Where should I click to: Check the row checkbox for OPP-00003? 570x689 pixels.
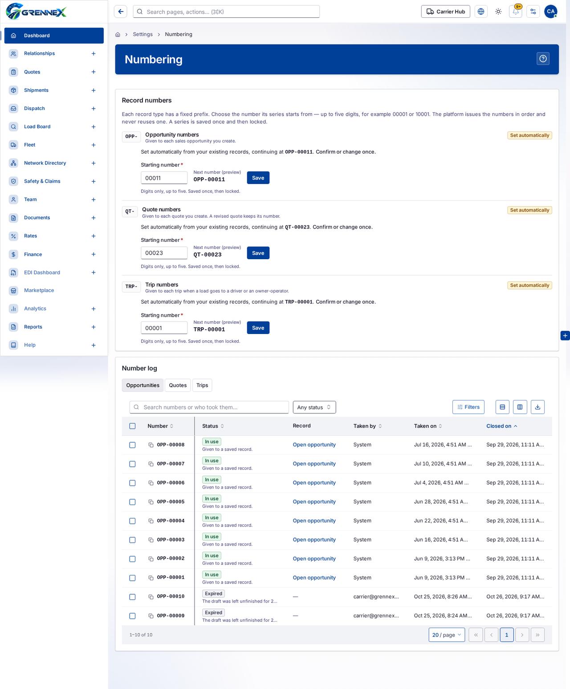point(132,540)
